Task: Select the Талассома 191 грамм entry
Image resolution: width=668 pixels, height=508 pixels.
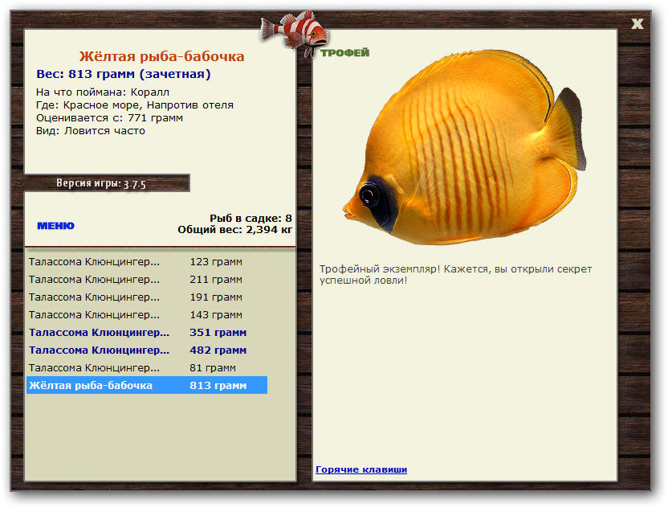Action: pos(147,297)
